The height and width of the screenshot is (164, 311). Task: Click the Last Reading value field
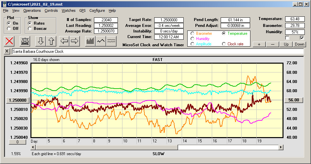tap(106, 26)
